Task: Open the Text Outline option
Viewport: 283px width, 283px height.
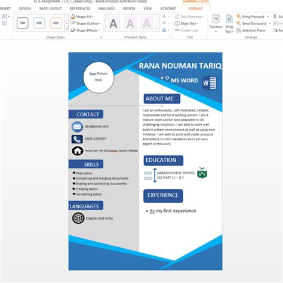Action: pos(165,23)
